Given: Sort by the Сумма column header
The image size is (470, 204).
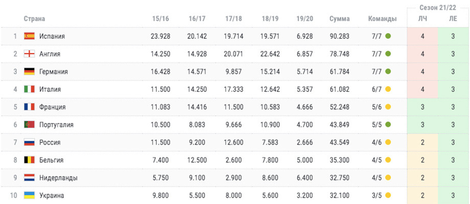Looking at the screenshot, I should [339, 18].
